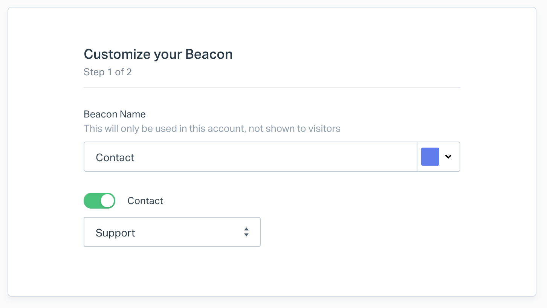Click the divider line below the step text
Viewport: 547px width, 308px height.
272,88
